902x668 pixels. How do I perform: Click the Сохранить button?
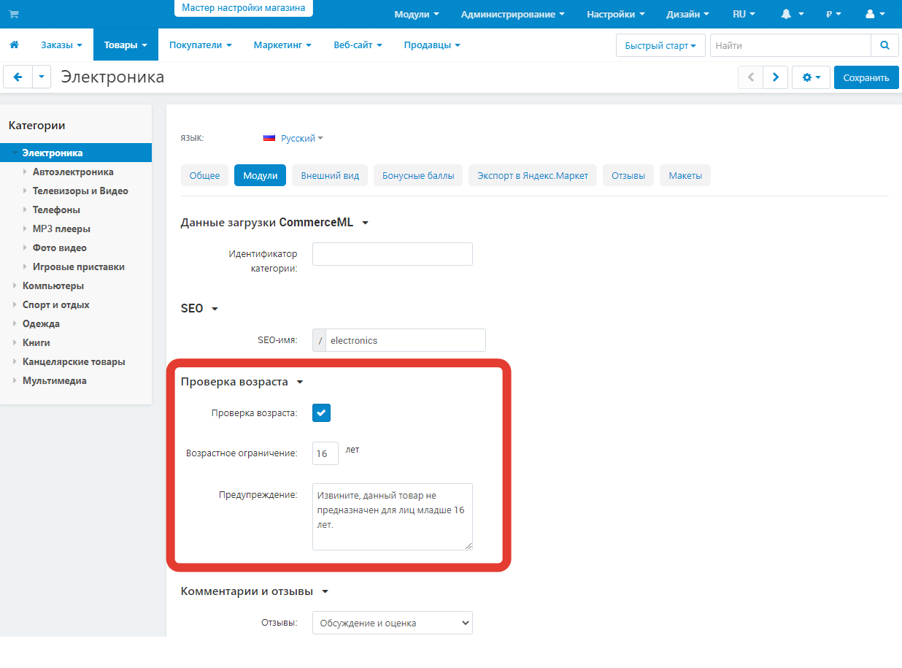(866, 77)
